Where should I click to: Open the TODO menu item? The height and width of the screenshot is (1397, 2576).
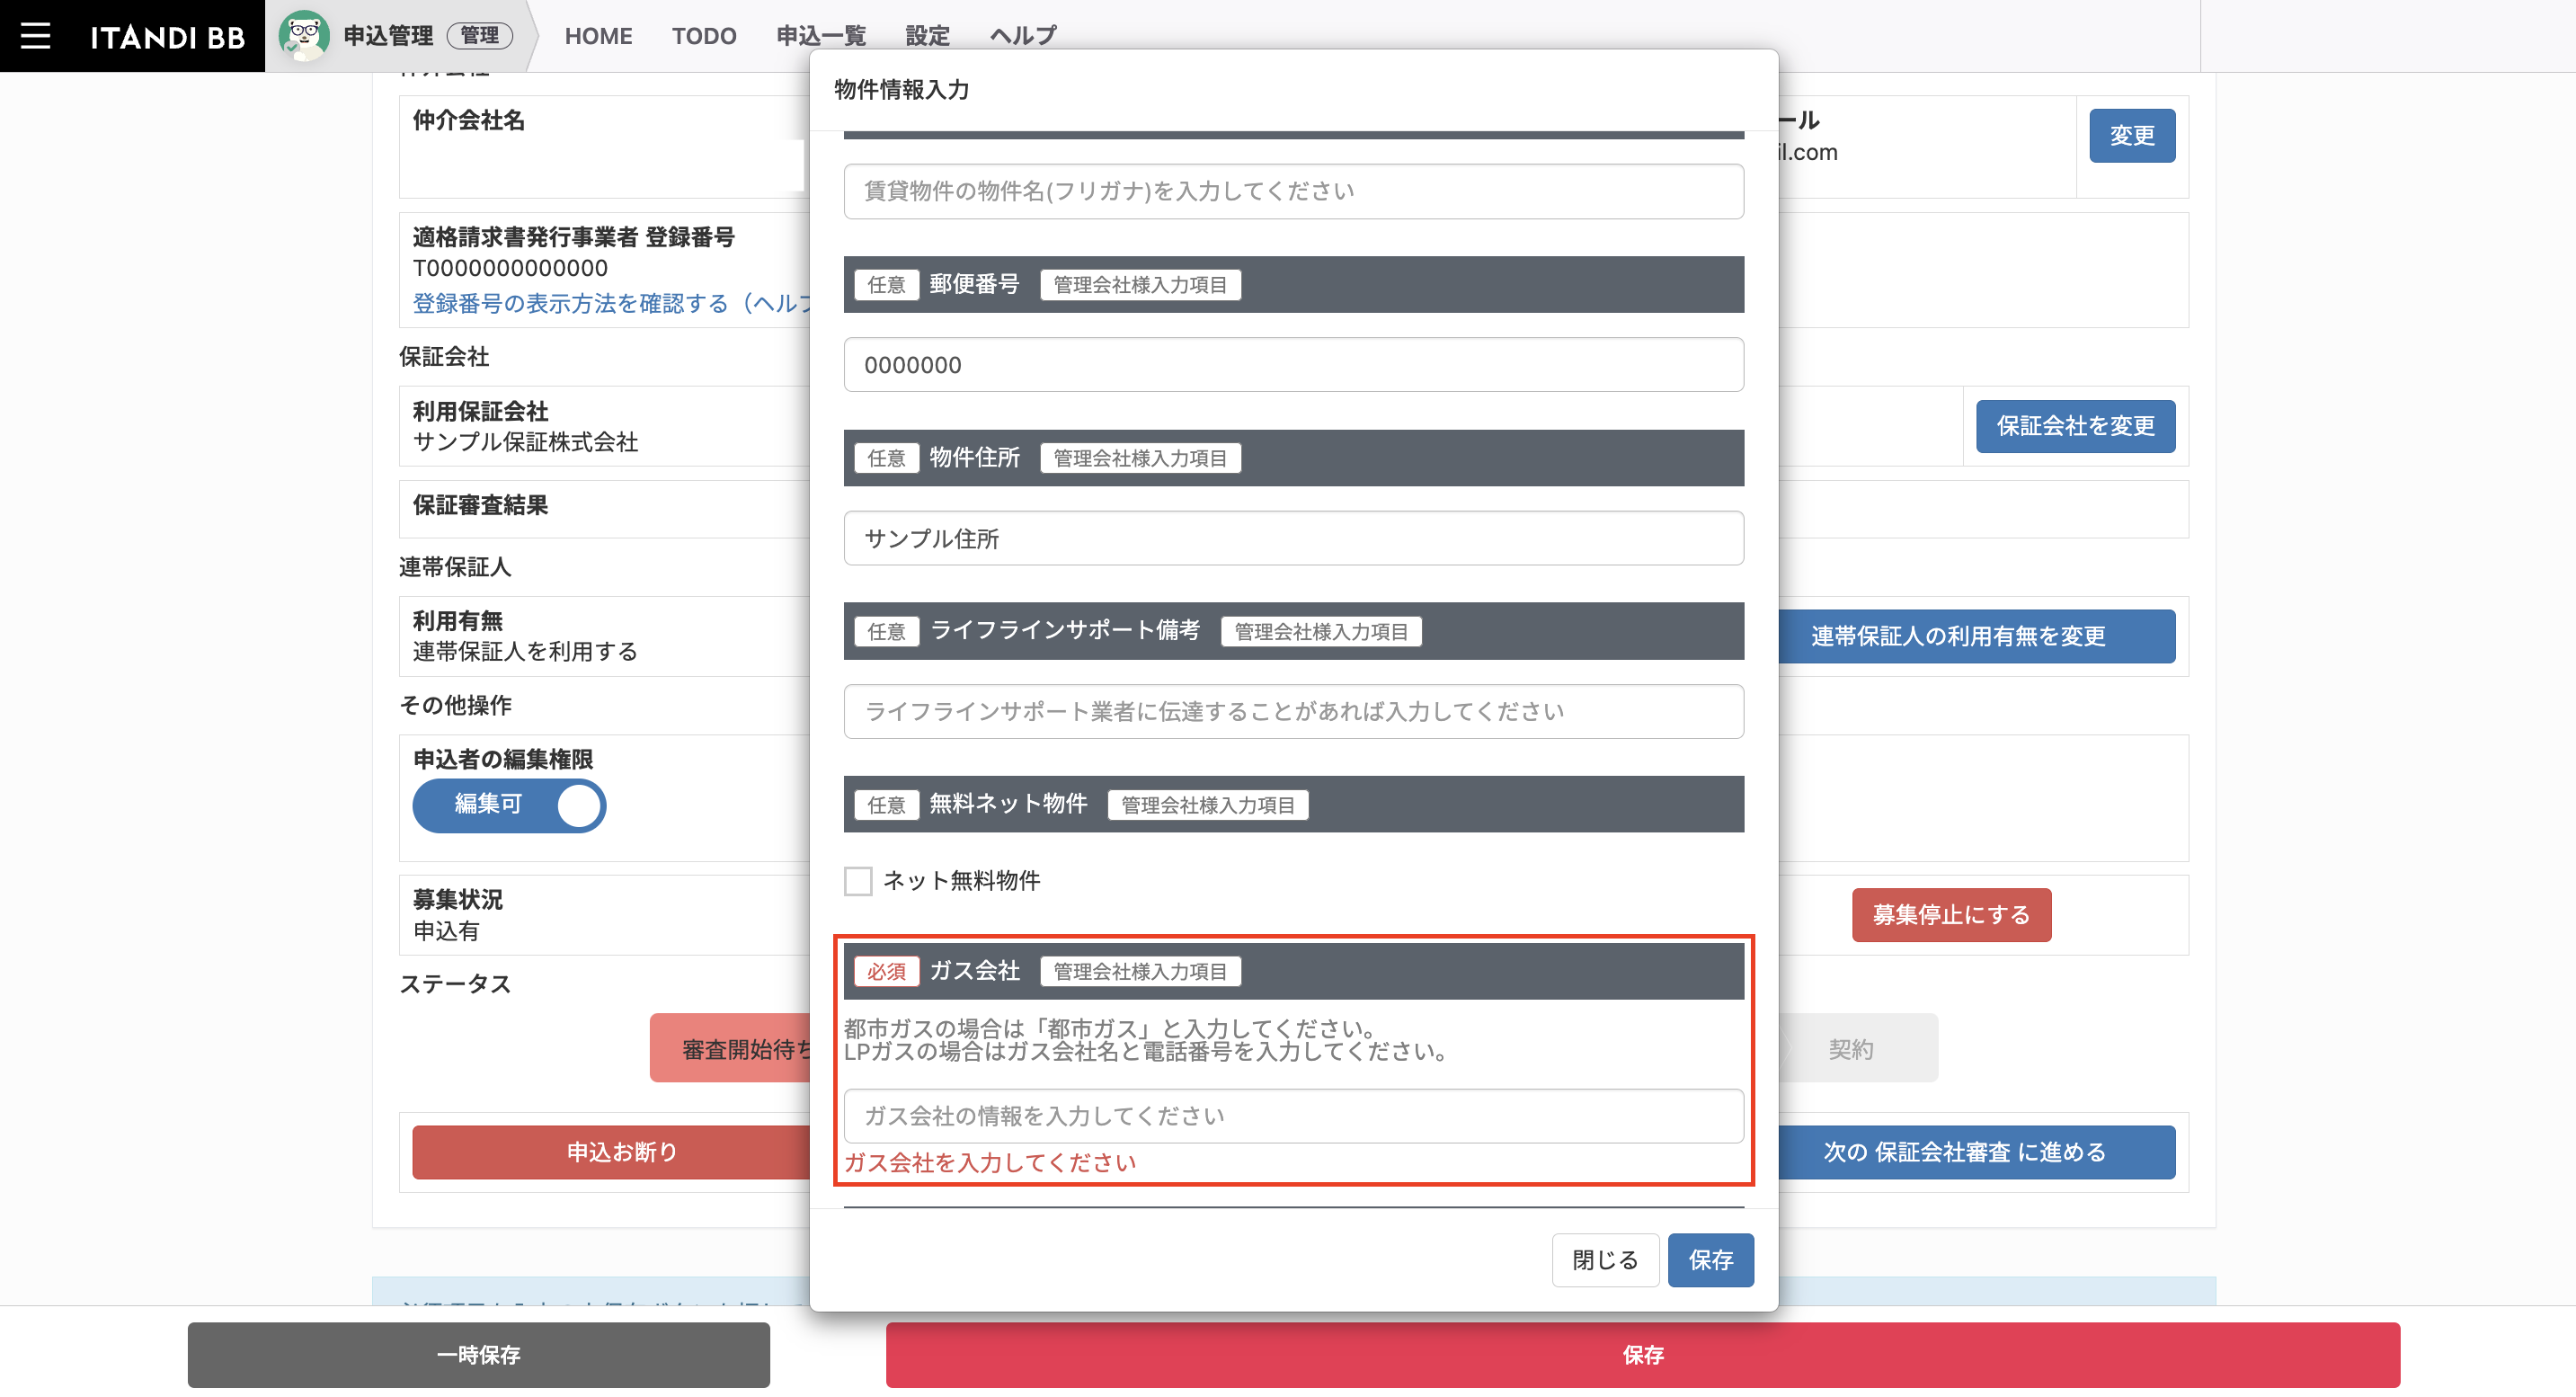(x=704, y=36)
